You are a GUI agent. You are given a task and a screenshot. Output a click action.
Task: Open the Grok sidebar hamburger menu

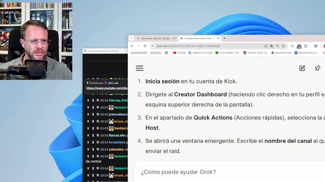point(139,68)
